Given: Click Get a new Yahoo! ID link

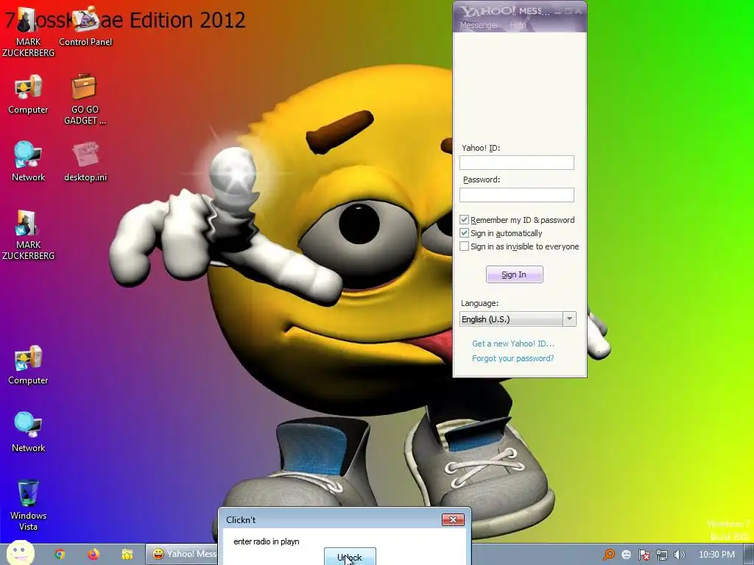Looking at the screenshot, I should click(x=512, y=344).
